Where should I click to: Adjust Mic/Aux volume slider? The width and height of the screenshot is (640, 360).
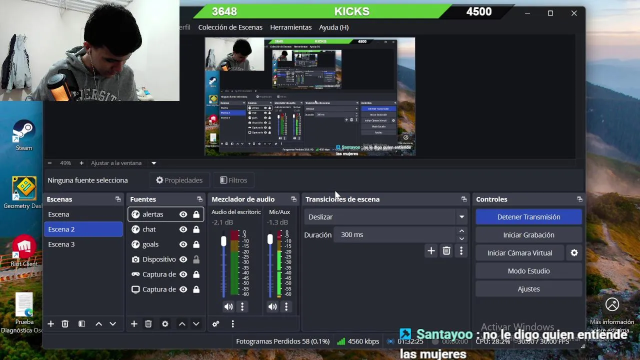270,239
